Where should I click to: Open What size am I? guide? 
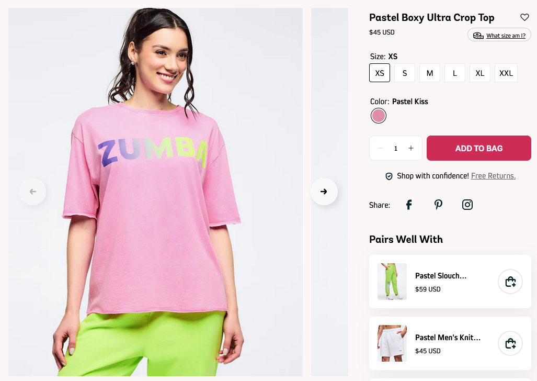(499, 35)
